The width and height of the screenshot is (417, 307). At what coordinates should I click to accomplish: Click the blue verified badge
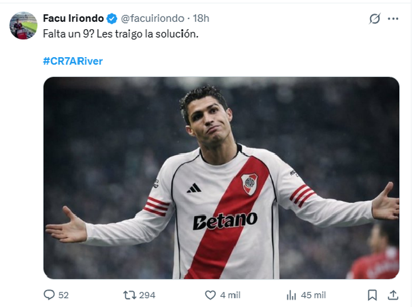pyautogui.click(x=112, y=18)
